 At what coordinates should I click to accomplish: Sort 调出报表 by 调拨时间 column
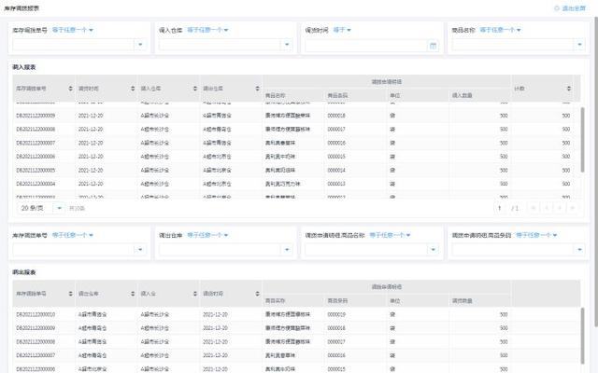258,294
